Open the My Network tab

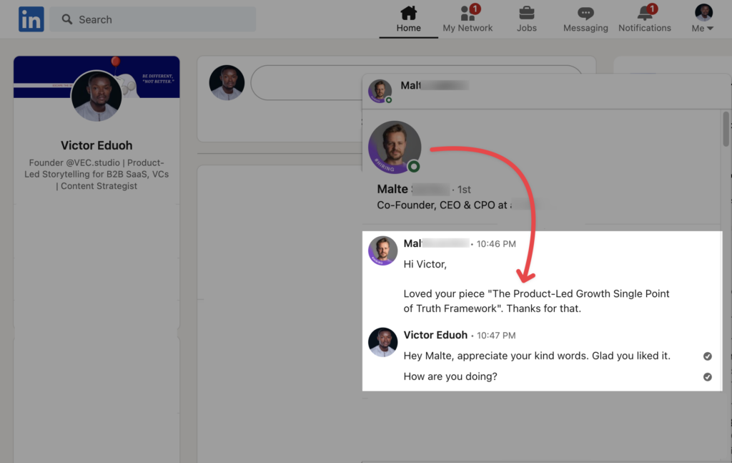(x=468, y=19)
